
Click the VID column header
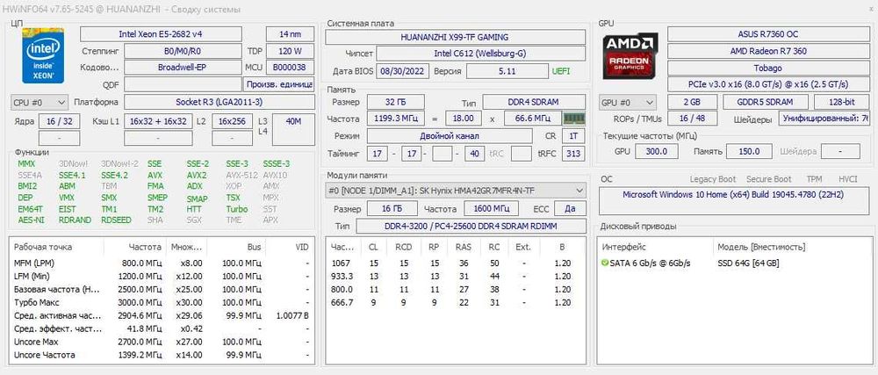[302, 247]
